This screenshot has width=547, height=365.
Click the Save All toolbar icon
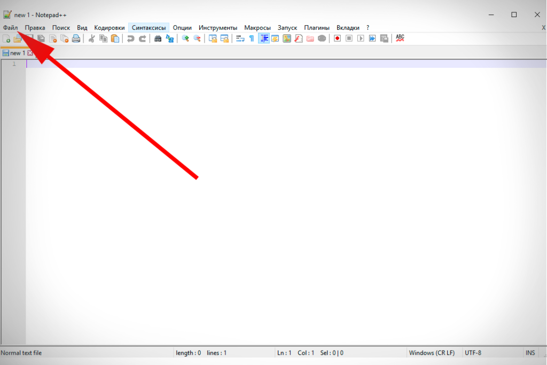tap(41, 38)
